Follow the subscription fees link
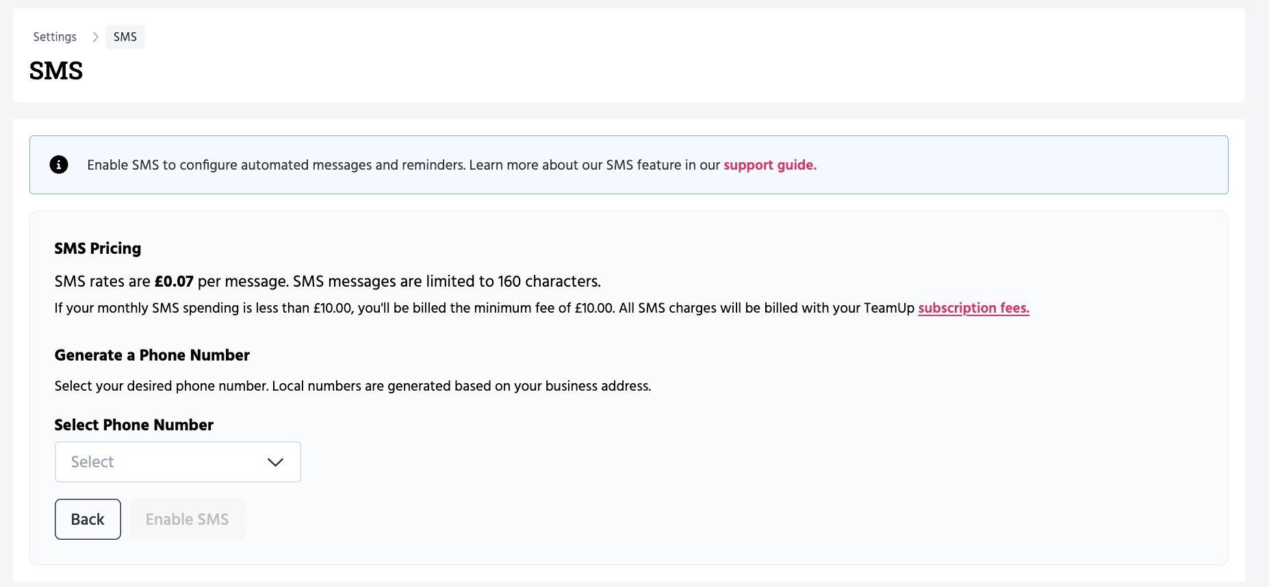Viewport: 1269px width, 587px height. (x=973, y=308)
